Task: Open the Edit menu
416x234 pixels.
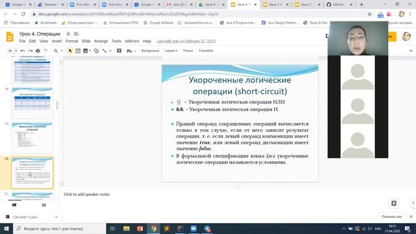Action: point(32,41)
